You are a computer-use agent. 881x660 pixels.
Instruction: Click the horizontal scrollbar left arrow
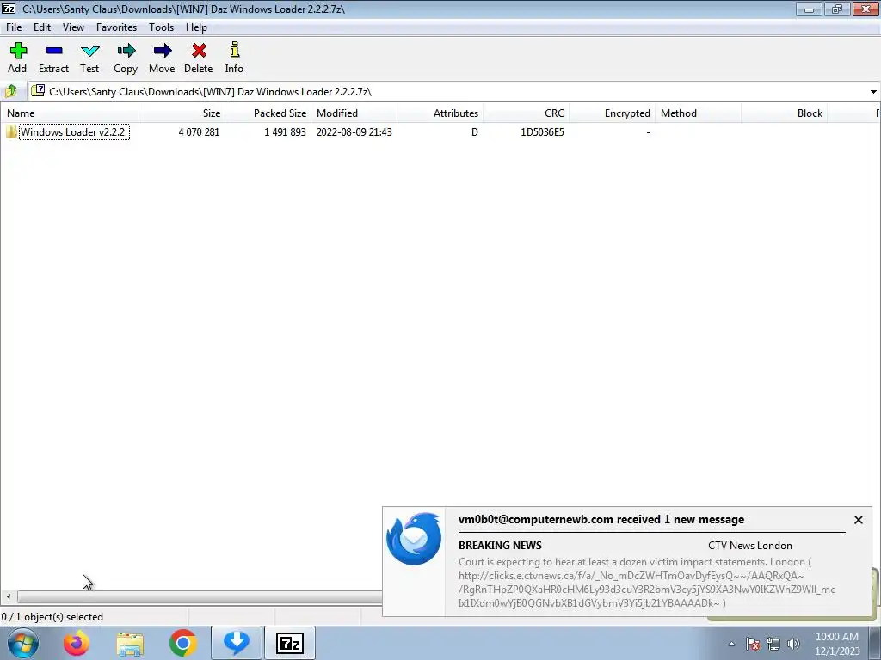[x=9, y=596]
